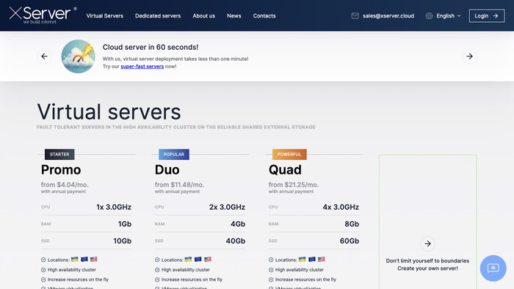The height and width of the screenshot is (289, 514).
Task: Open the live chat bubble
Action: (x=493, y=268)
